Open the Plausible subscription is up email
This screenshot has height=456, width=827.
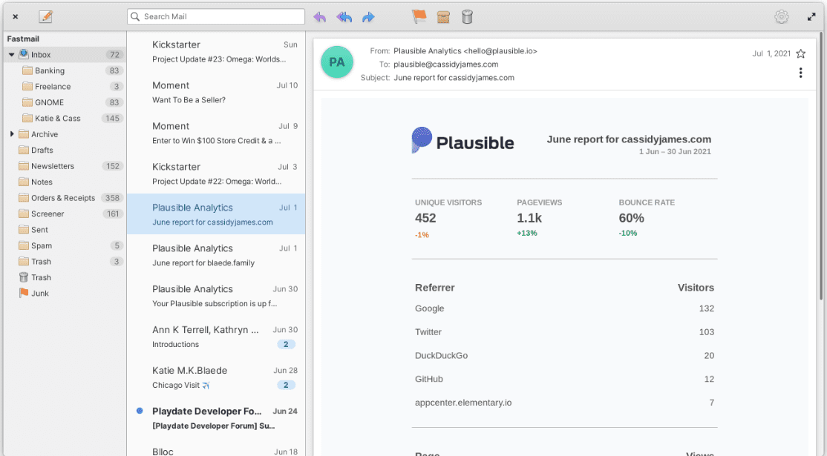tap(216, 296)
